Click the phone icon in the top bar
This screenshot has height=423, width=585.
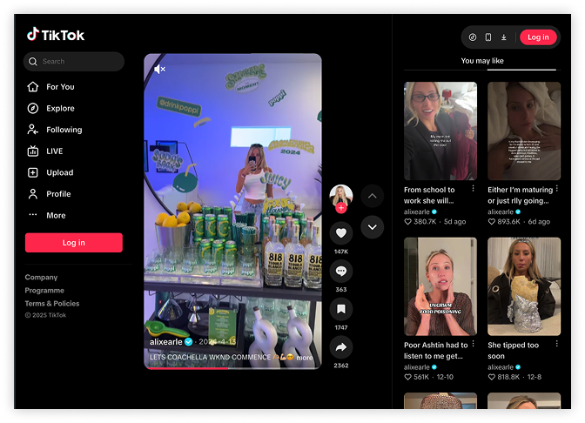point(488,37)
